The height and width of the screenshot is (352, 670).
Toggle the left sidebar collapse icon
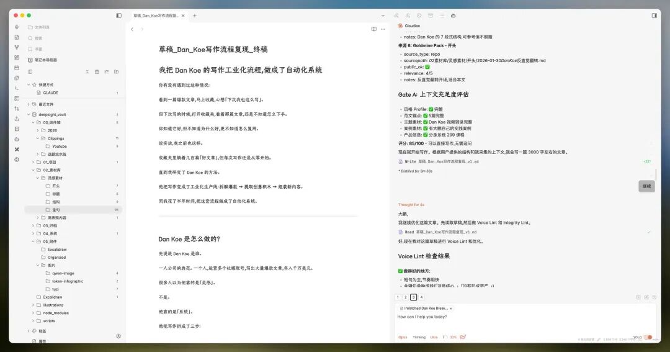point(118,16)
